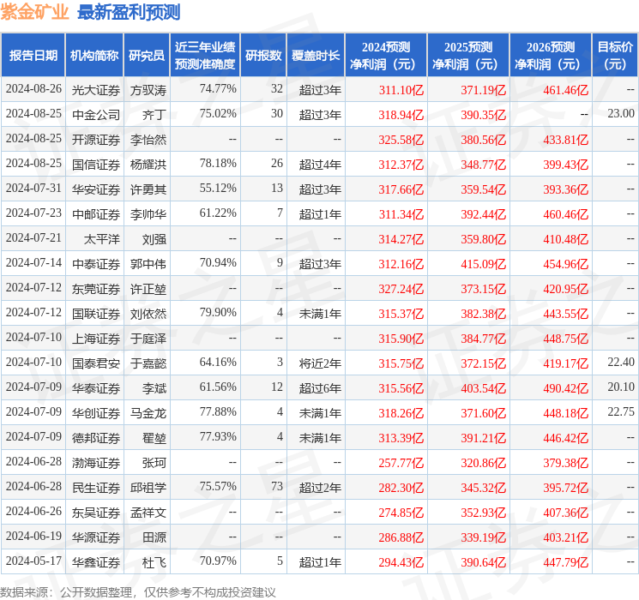Click the 研究员 column header
Screen dimensions: 639x600
147,55
